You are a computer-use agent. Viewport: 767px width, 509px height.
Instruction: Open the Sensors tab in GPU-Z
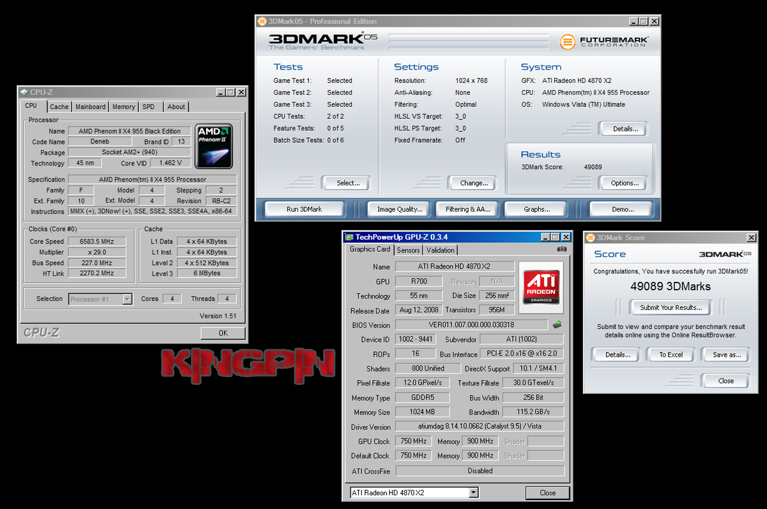[408, 250]
